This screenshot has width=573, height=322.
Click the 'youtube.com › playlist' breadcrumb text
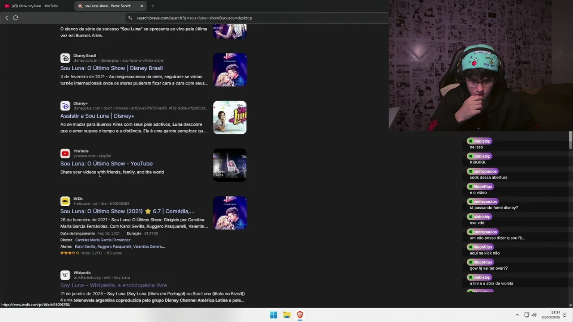tap(92, 156)
